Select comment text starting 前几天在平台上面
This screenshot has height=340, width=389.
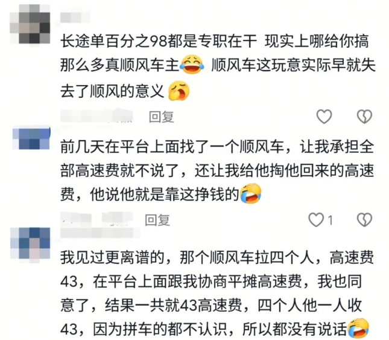[x=217, y=171]
